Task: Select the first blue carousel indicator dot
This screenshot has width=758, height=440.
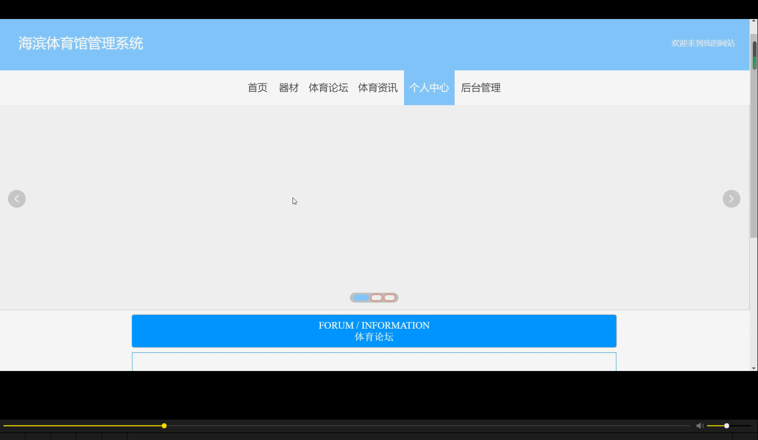Action: [361, 297]
